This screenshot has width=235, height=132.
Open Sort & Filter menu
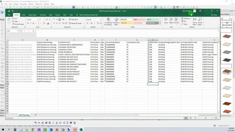195,22
